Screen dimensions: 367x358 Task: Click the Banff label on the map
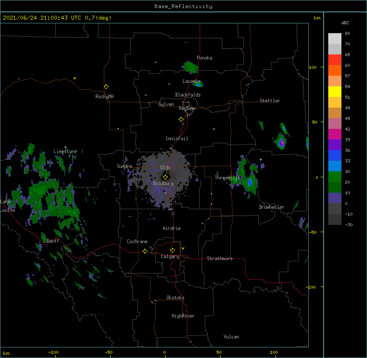pyautogui.click(x=53, y=241)
